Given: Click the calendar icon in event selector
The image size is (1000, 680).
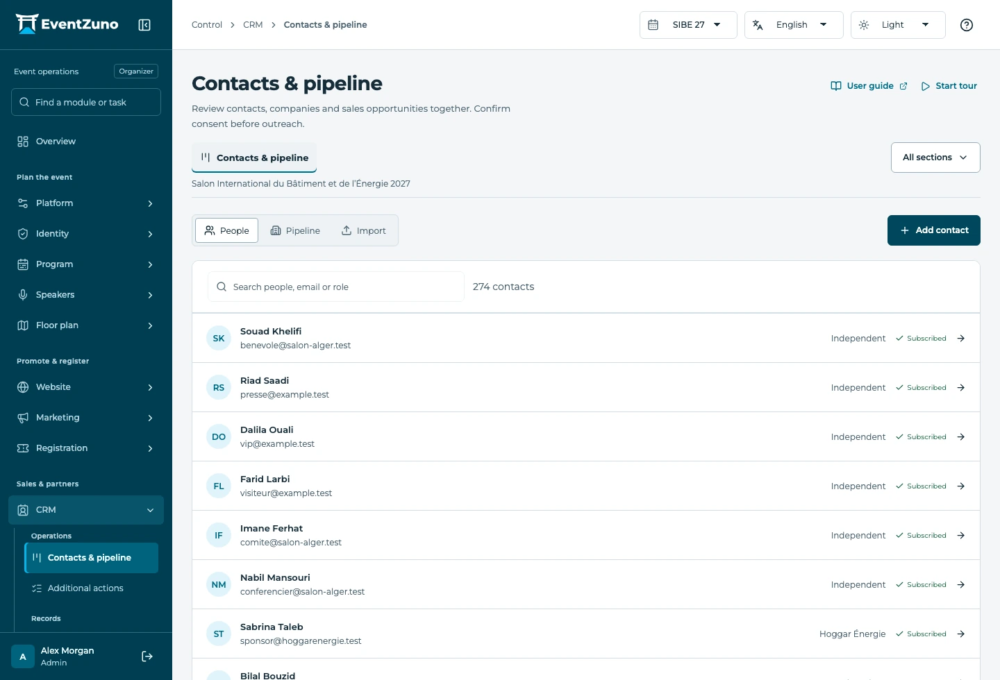Looking at the screenshot, I should pyautogui.click(x=653, y=25).
